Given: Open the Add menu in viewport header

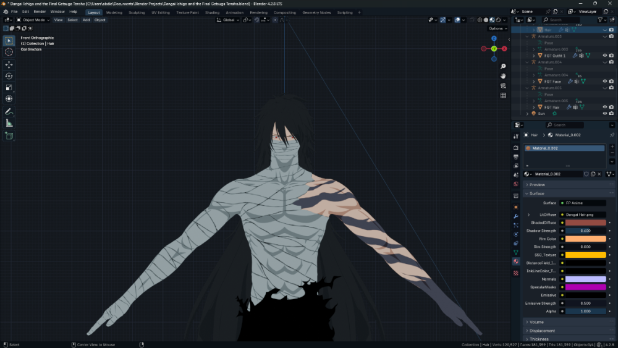Looking at the screenshot, I should [x=86, y=20].
